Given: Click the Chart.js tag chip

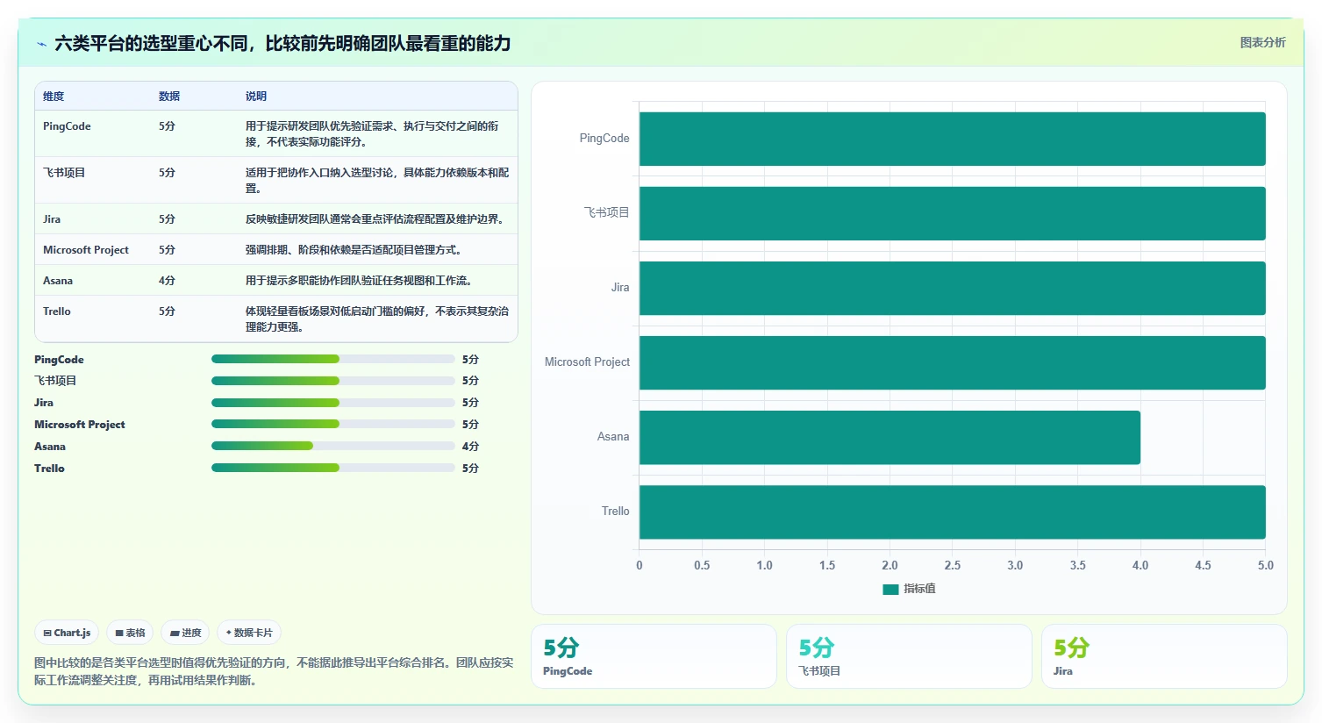Looking at the screenshot, I should pos(67,633).
